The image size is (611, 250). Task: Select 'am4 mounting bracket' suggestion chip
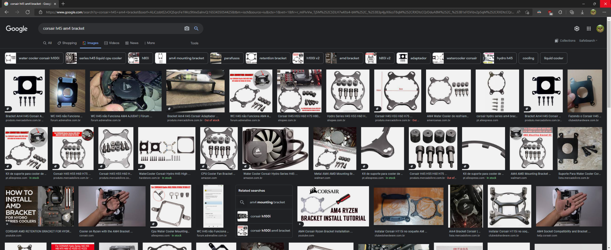coord(181,58)
